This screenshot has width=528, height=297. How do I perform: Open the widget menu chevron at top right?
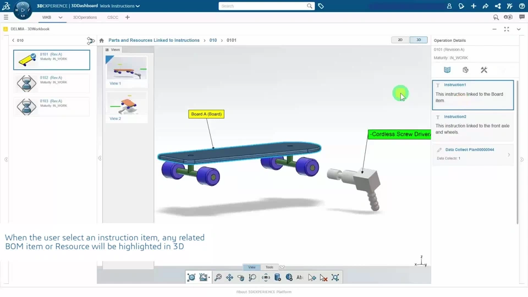(519, 29)
